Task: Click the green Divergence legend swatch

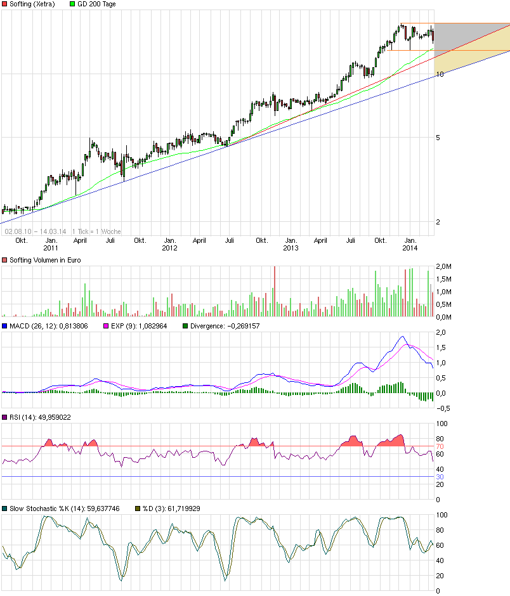Action: [185, 326]
